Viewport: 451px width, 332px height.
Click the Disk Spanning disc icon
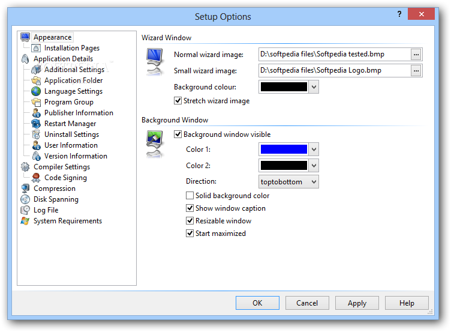tap(25, 199)
